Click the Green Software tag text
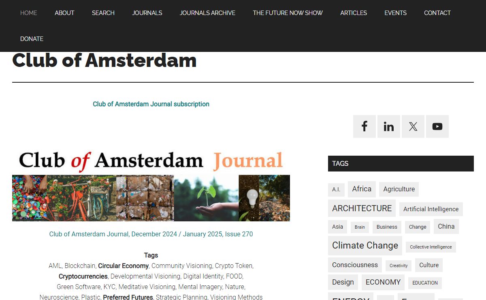Viewport: 486px width, 300px height. click(79, 287)
